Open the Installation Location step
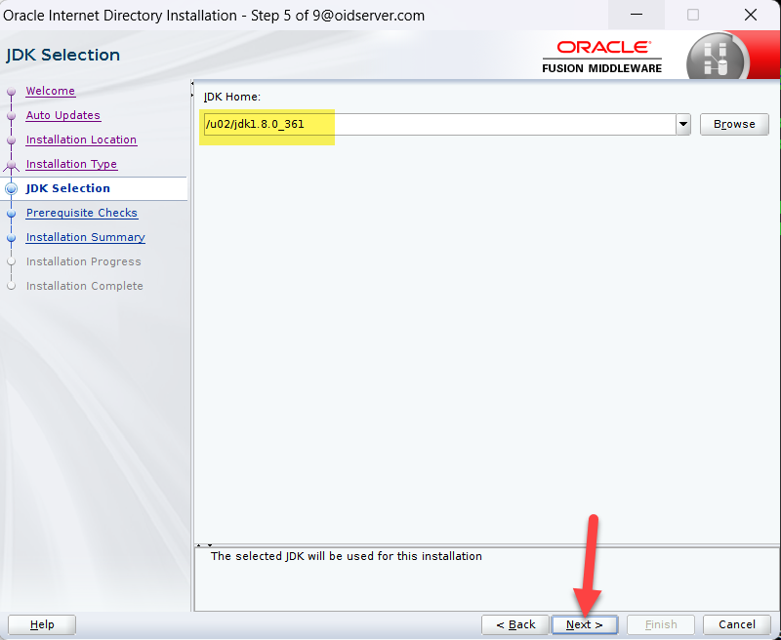 (x=81, y=140)
